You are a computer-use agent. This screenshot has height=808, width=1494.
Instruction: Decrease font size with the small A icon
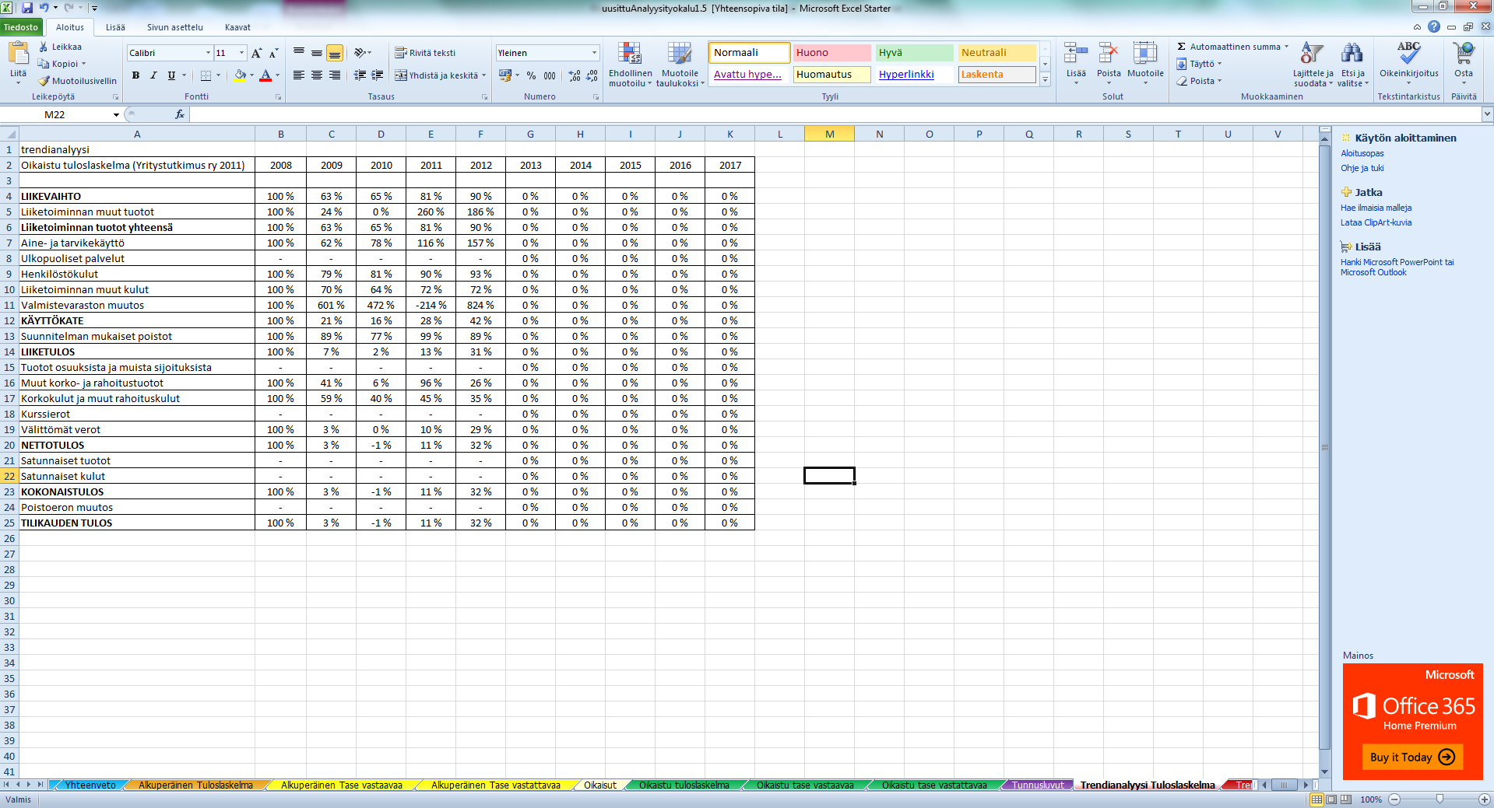(273, 53)
